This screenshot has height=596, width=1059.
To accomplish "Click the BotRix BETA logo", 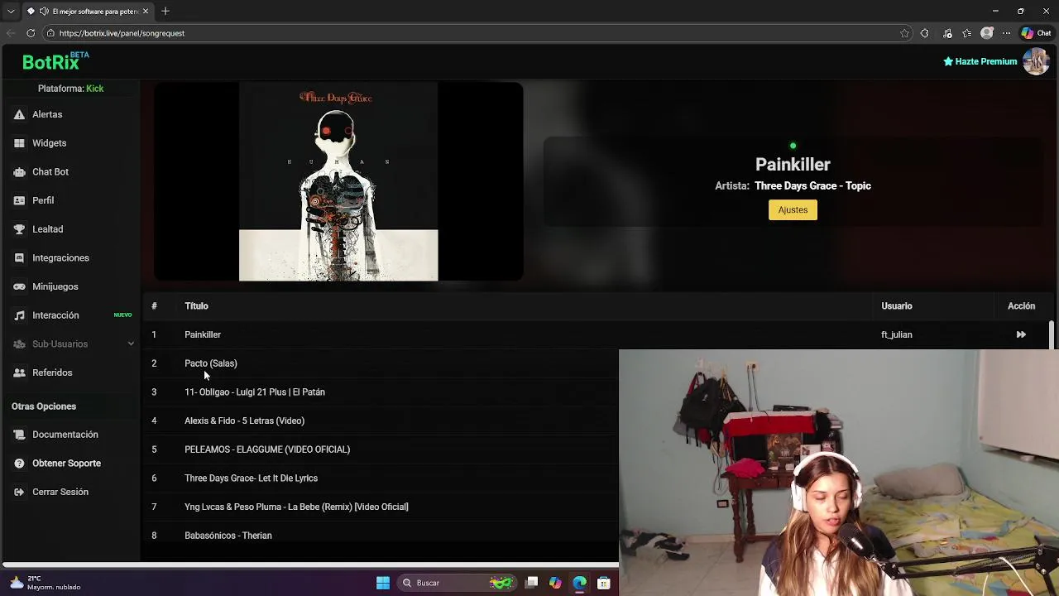I will 55,60.
